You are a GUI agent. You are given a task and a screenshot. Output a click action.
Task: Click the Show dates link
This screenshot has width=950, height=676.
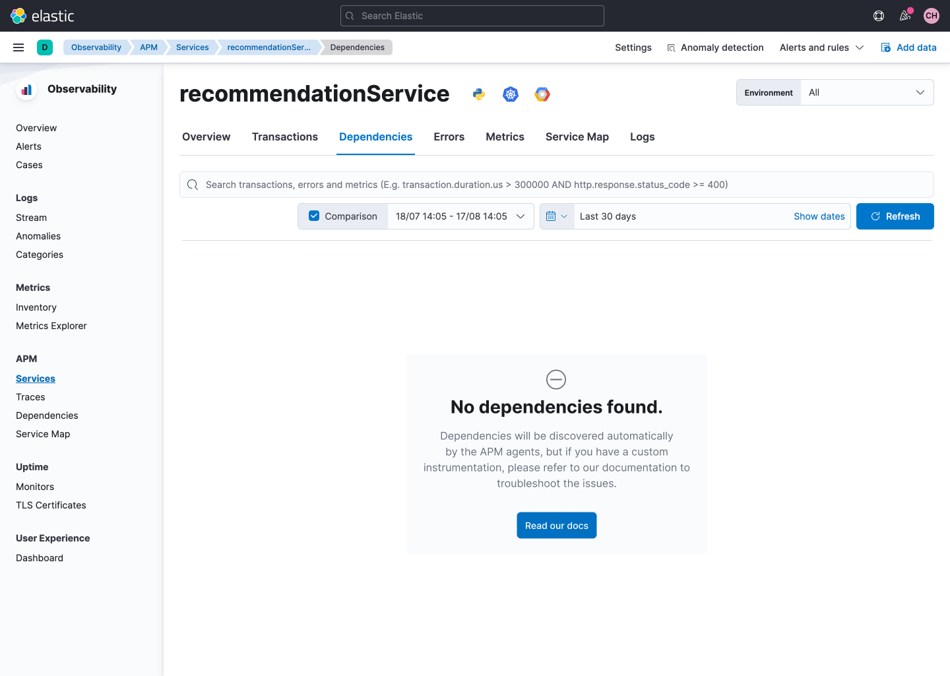(819, 216)
